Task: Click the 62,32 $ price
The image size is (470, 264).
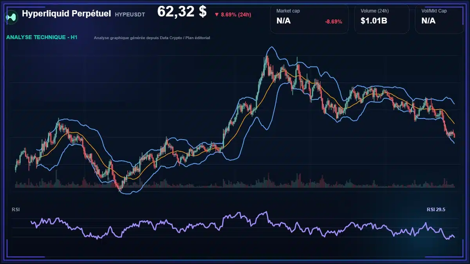Action: (182, 12)
